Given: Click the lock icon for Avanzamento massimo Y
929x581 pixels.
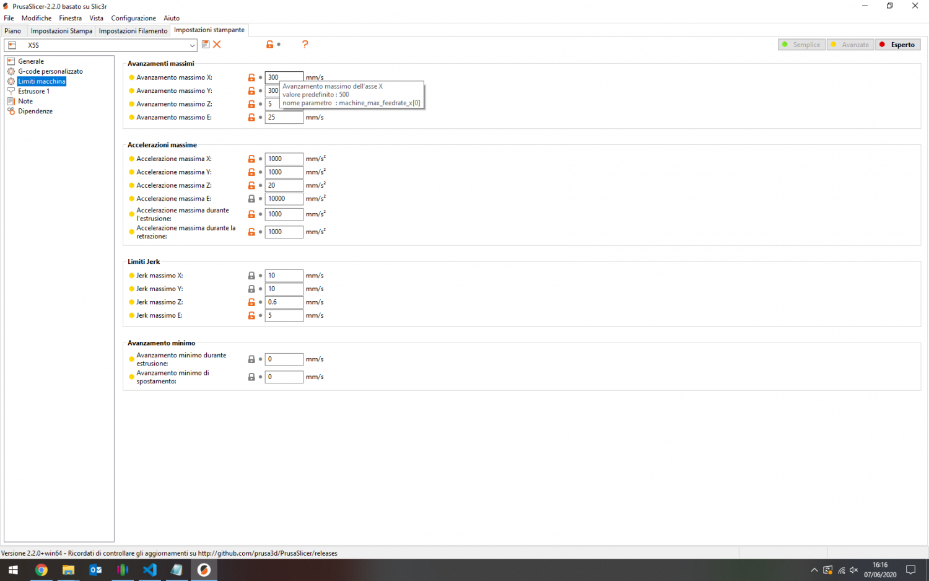Looking at the screenshot, I should click(x=251, y=91).
